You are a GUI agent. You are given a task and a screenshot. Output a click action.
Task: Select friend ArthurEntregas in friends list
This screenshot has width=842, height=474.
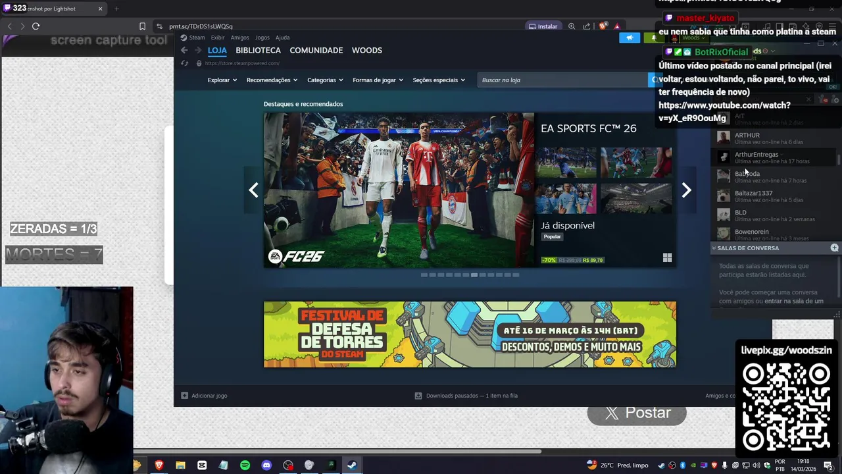coord(776,157)
